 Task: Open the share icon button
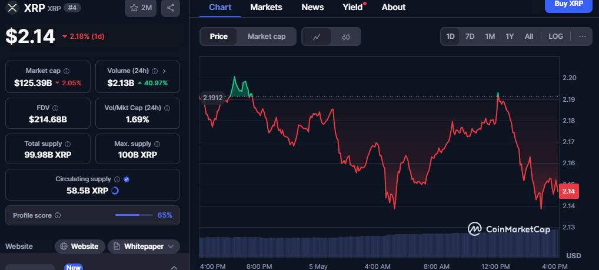(171, 8)
